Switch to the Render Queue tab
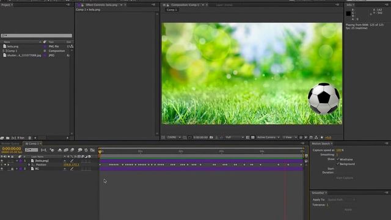Viewport: 391px width, 220px height. (x=10, y=144)
